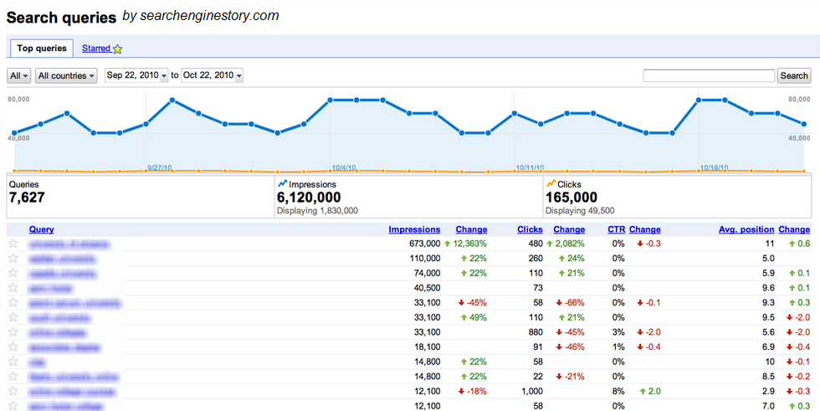Focus the query search input field
This screenshot has width=820, height=411.
709,75
